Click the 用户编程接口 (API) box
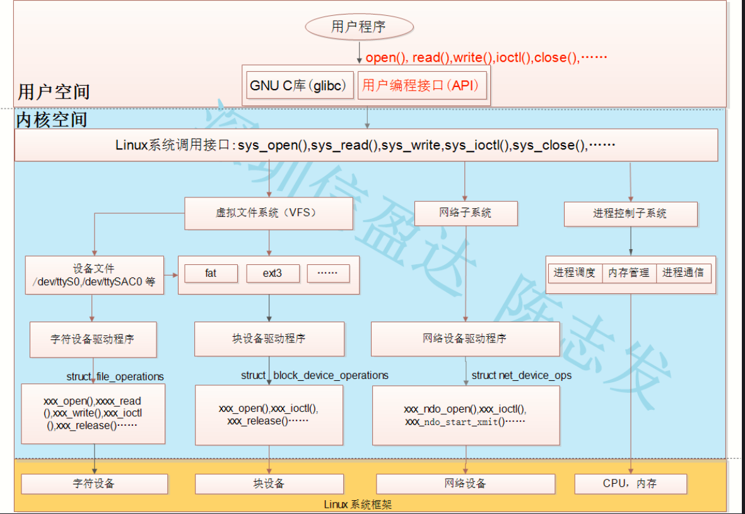 point(422,86)
